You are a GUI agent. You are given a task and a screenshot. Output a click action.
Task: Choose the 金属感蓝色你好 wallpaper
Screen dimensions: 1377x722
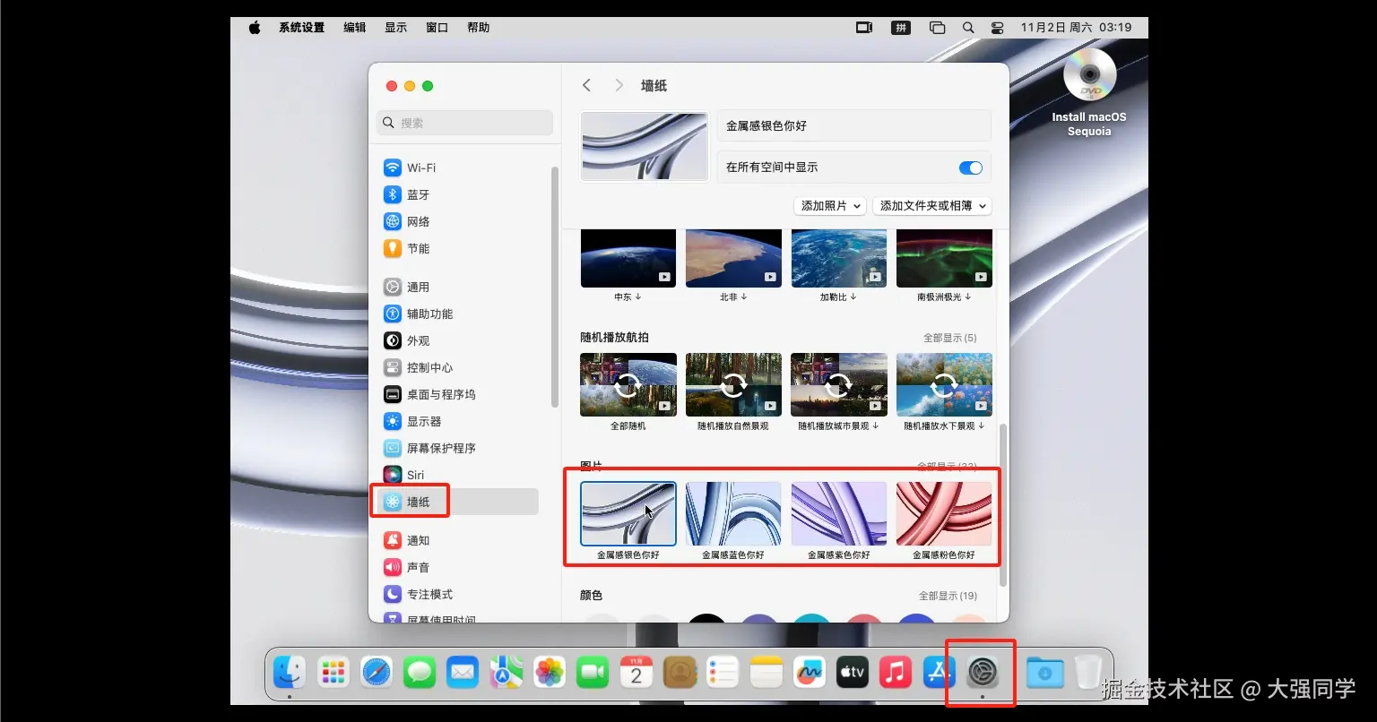pyautogui.click(x=733, y=514)
